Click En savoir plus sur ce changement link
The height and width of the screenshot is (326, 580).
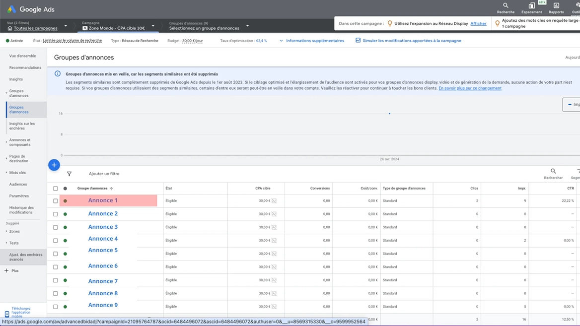click(470, 88)
